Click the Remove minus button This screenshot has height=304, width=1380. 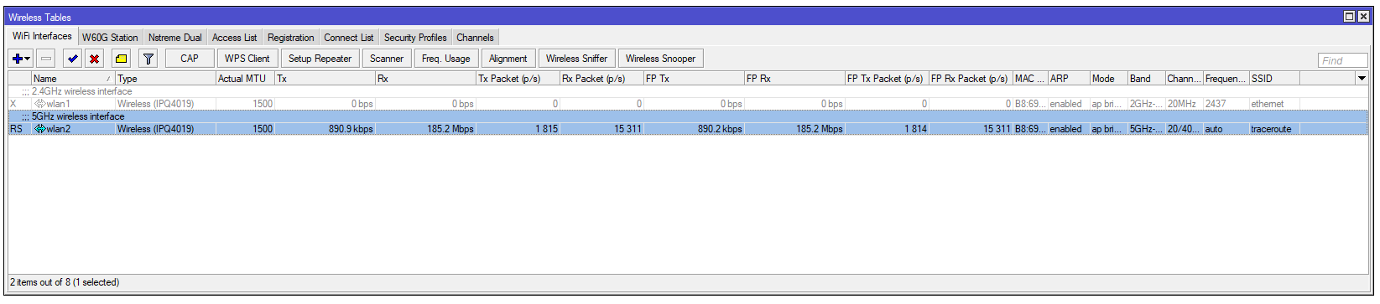pos(46,59)
